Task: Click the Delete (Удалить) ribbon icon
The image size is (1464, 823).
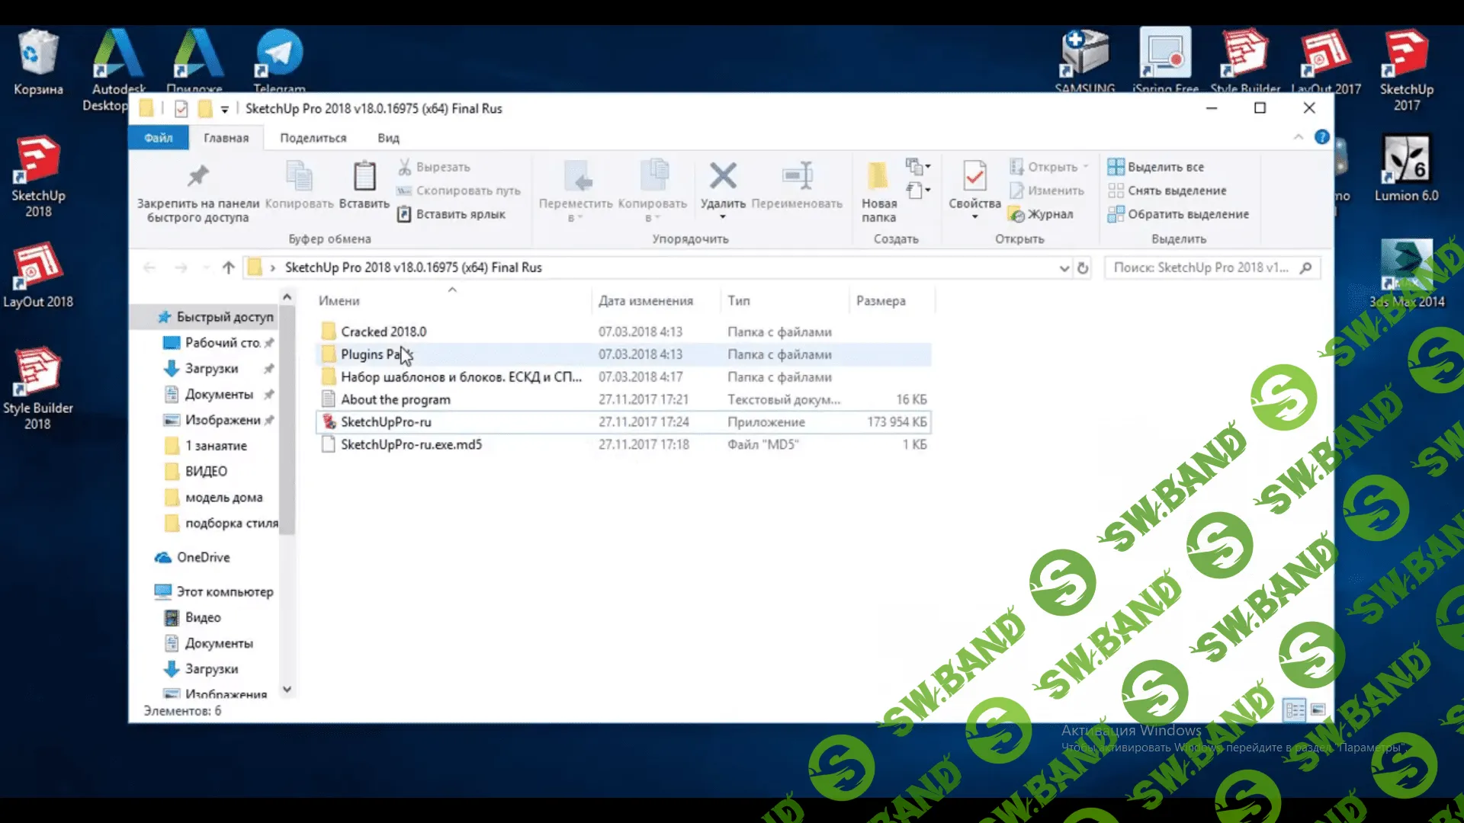Action: pyautogui.click(x=722, y=177)
